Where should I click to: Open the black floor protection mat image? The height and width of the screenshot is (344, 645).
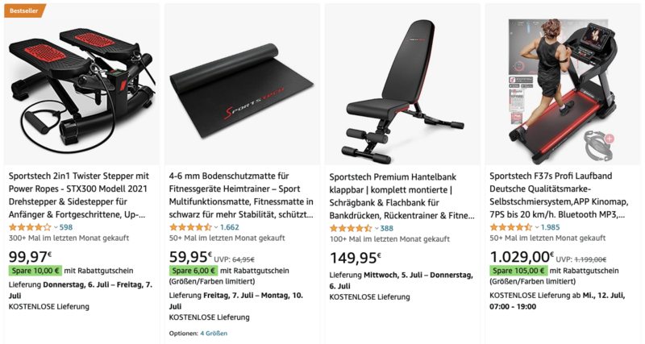241,85
